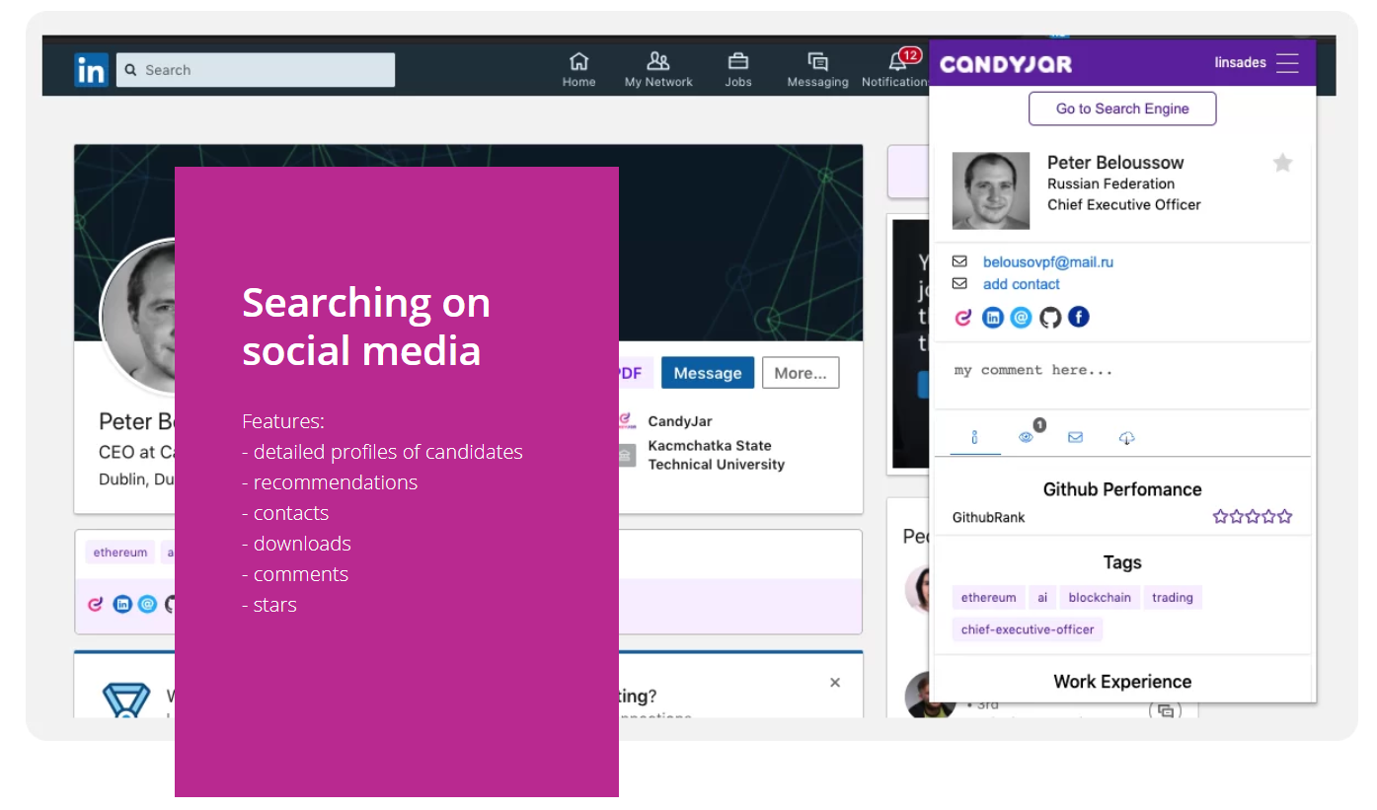Click CandyJar icon in LinkedIn page strip
Image resolution: width=1377 pixels, height=810 pixels.
click(96, 604)
